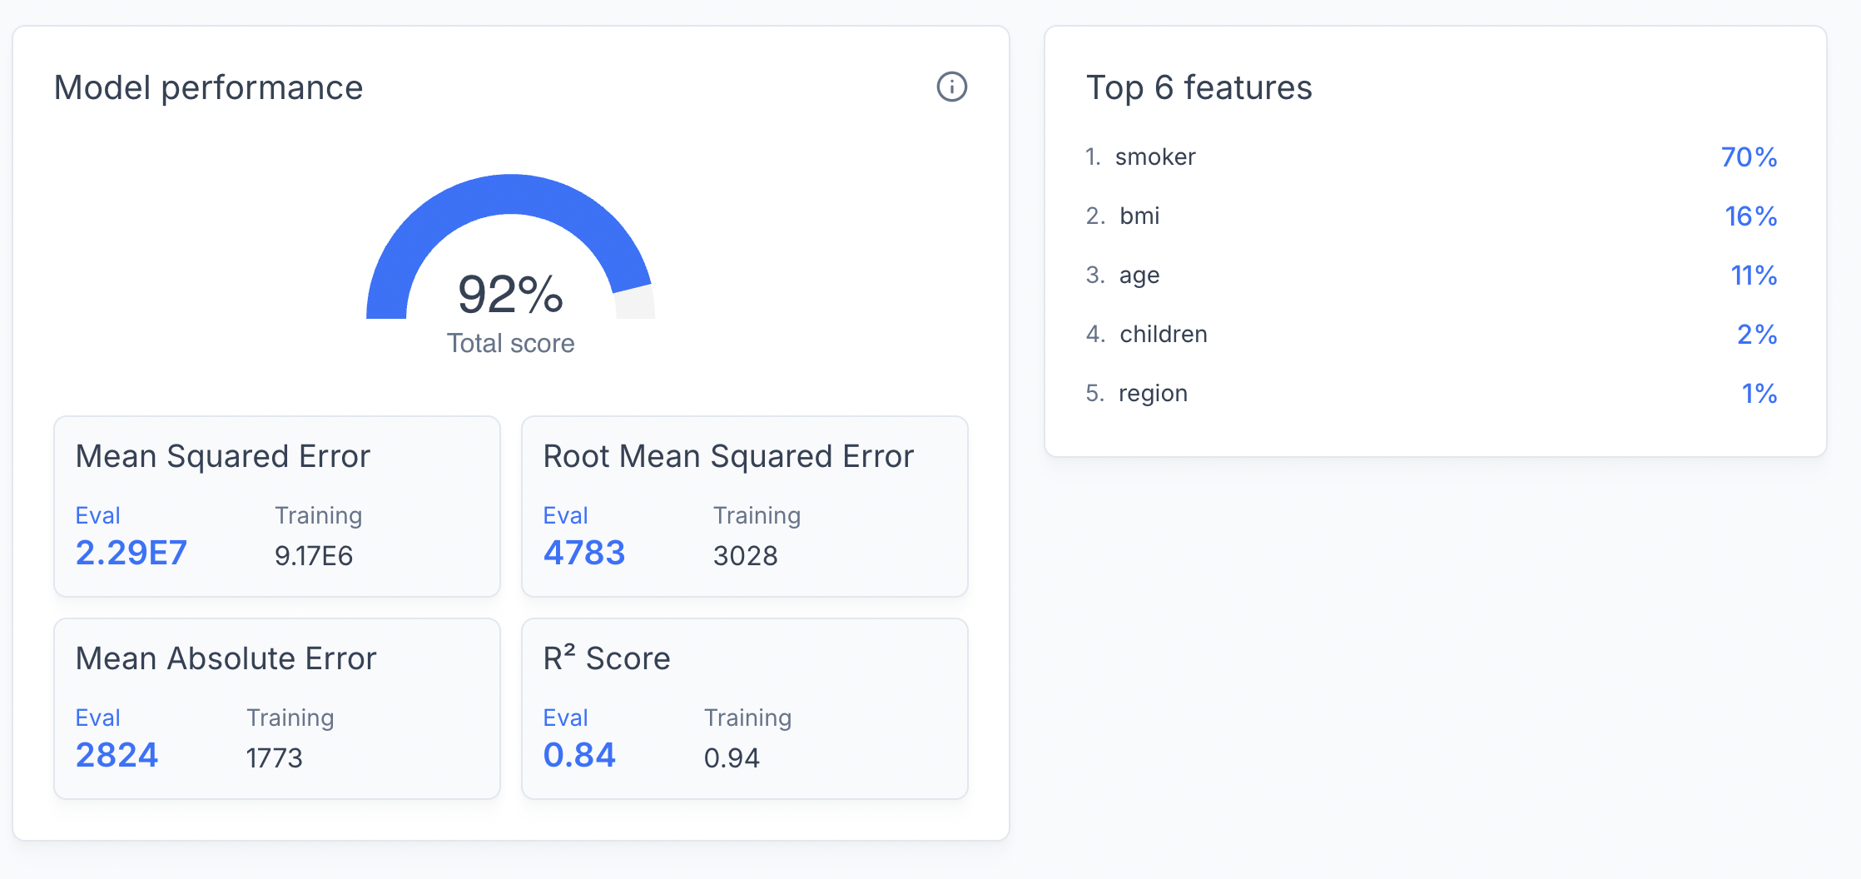Image resolution: width=1861 pixels, height=879 pixels.
Task: Click the children feature entry
Action: click(1163, 335)
